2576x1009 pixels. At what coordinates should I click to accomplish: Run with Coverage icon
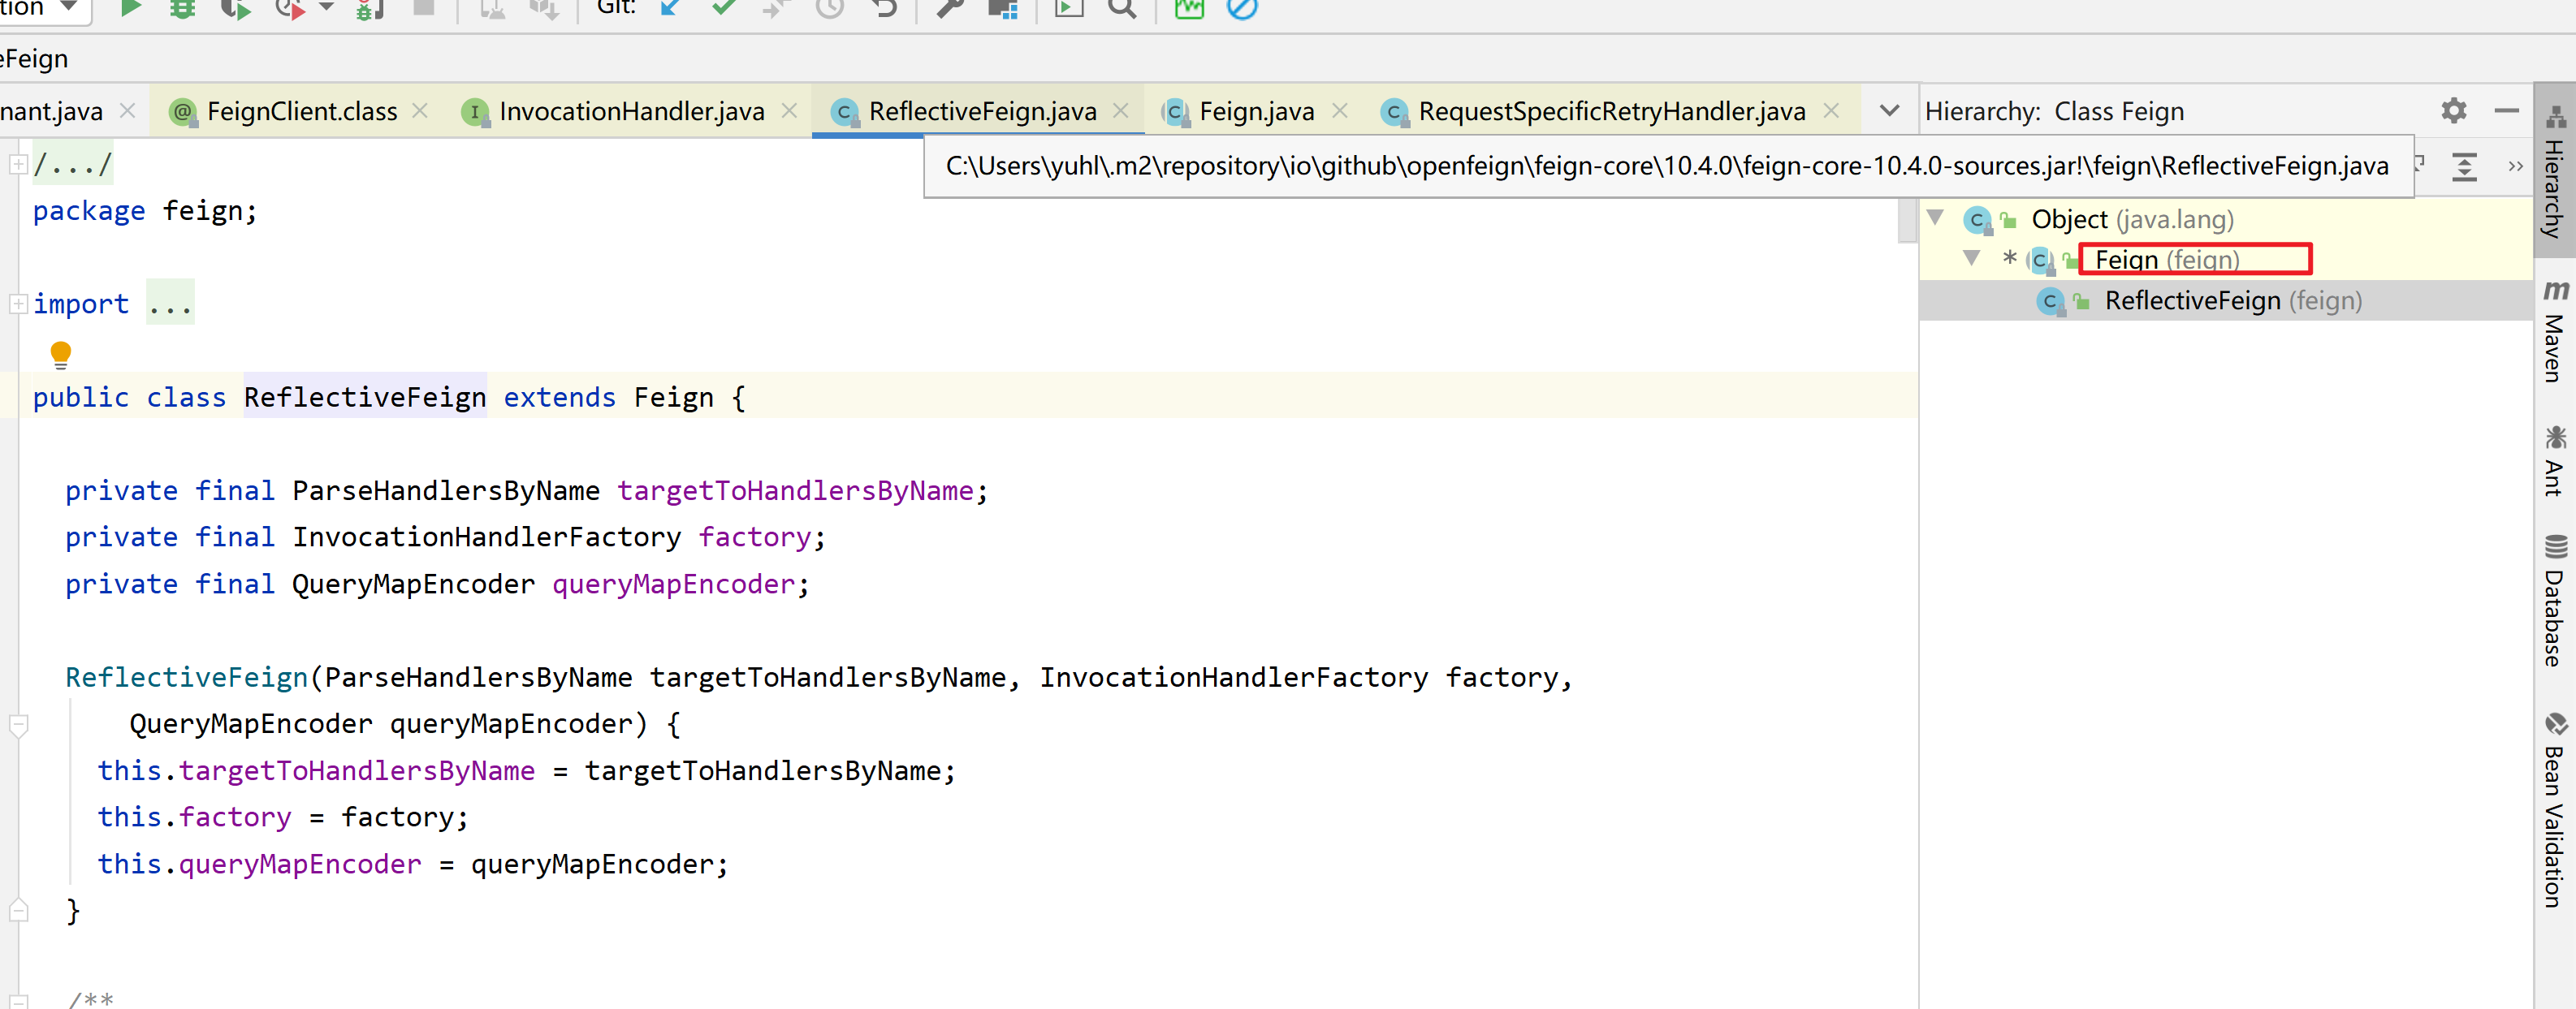pyautogui.click(x=235, y=8)
